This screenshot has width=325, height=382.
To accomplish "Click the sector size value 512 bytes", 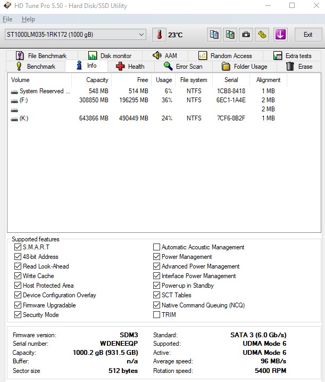I will click(x=123, y=371).
